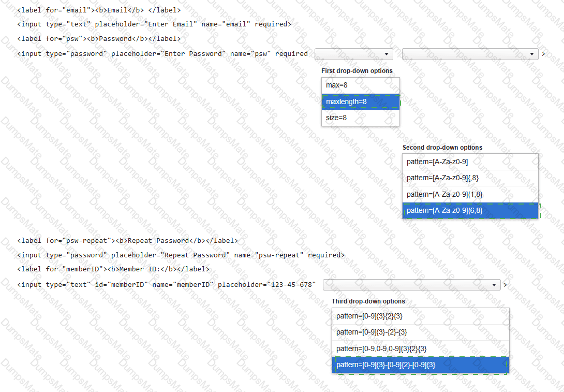Pick pattern=[0-9,0-9,0-9]{3}{2}{3} option
This screenshot has height=392, width=564.
421,349
